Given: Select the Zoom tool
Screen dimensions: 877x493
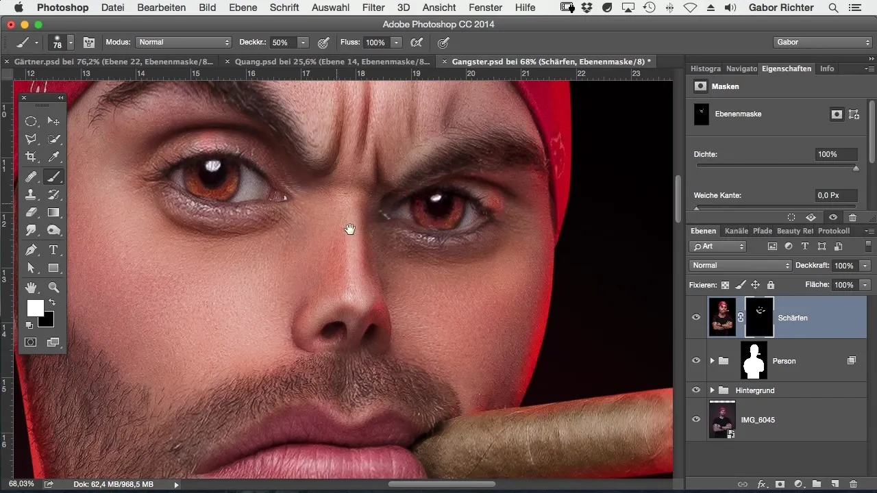Looking at the screenshot, I should pyautogui.click(x=53, y=288).
